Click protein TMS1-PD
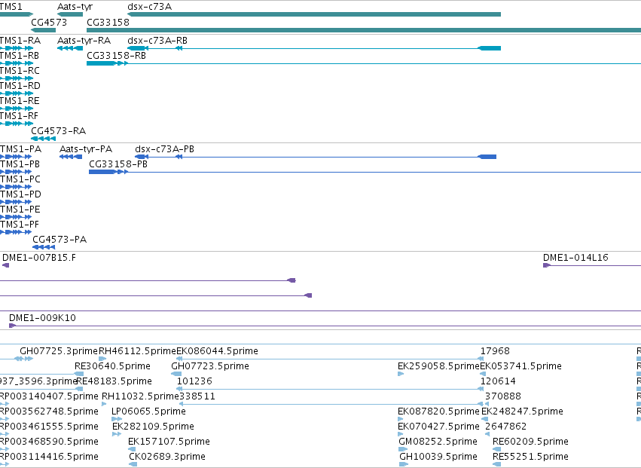This screenshot has width=641, height=468. point(20,194)
